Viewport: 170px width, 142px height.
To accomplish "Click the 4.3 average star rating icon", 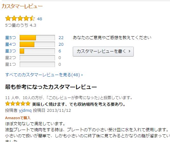I will tap(20, 18).
